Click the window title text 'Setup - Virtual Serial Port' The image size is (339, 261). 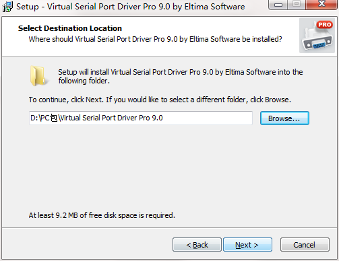(x=131, y=7)
